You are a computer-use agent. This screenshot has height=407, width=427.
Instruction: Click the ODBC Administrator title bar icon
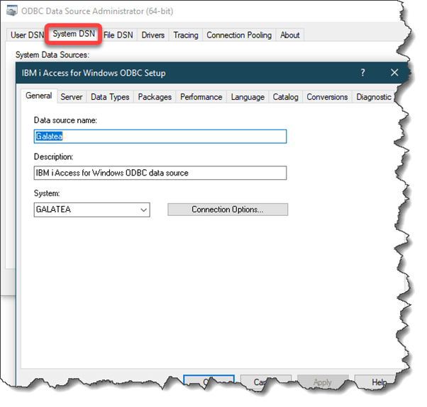pos(12,12)
